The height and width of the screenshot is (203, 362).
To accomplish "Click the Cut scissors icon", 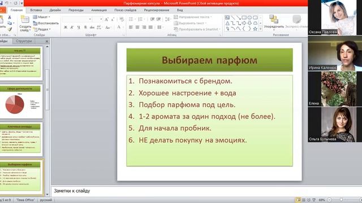I will pos(10,17).
